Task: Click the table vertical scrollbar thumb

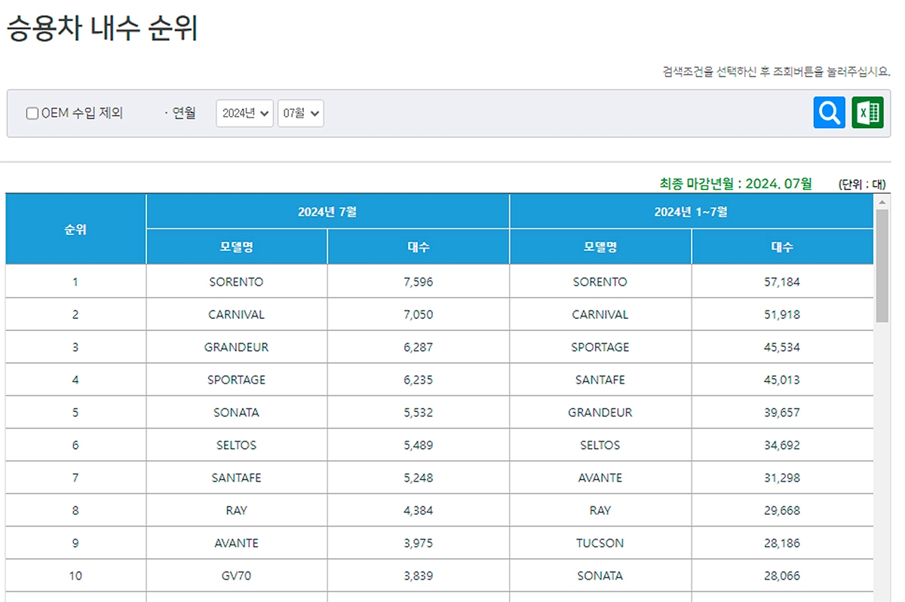Action: pos(881,266)
